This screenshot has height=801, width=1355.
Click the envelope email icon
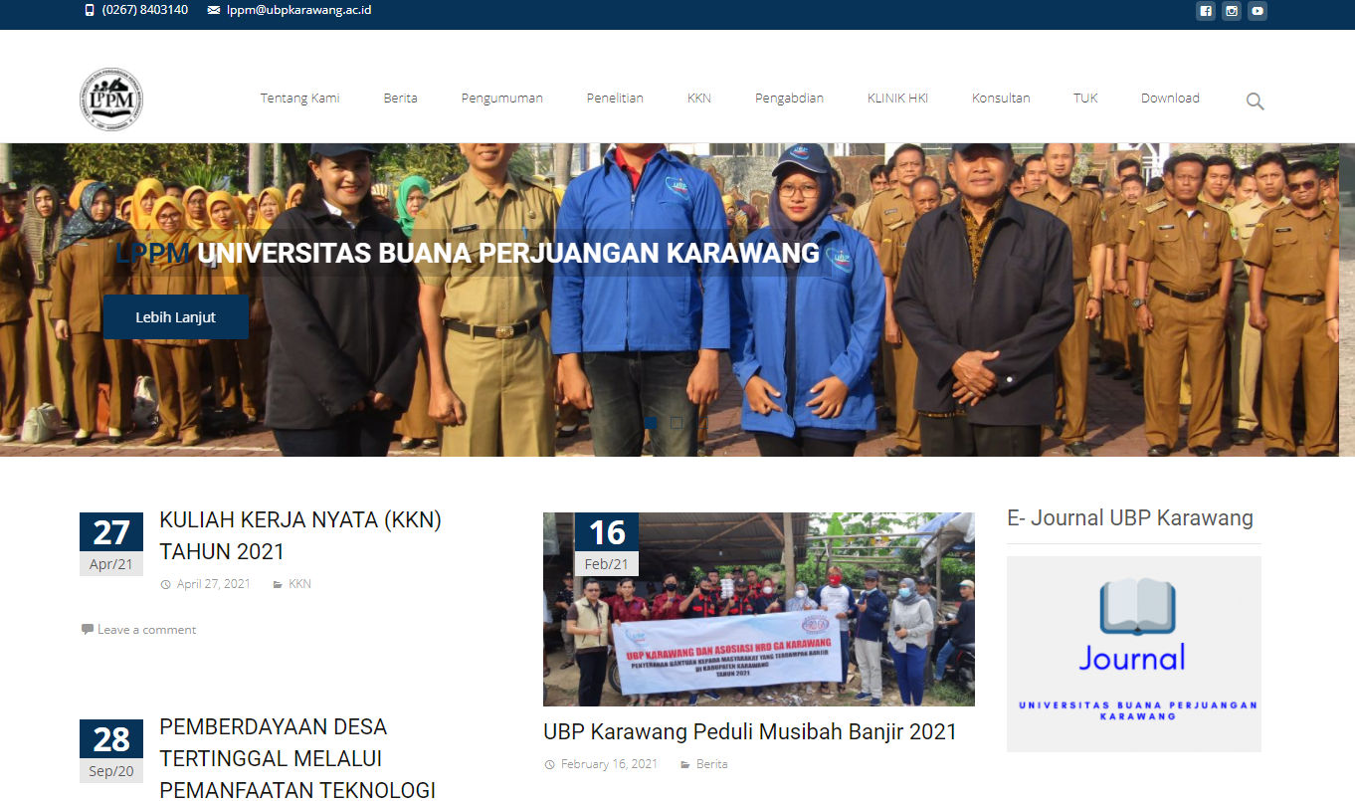tap(214, 10)
